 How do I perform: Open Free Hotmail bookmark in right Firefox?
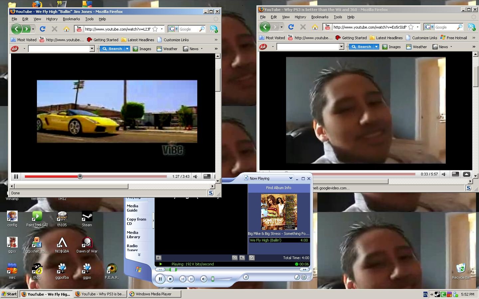click(x=454, y=38)
